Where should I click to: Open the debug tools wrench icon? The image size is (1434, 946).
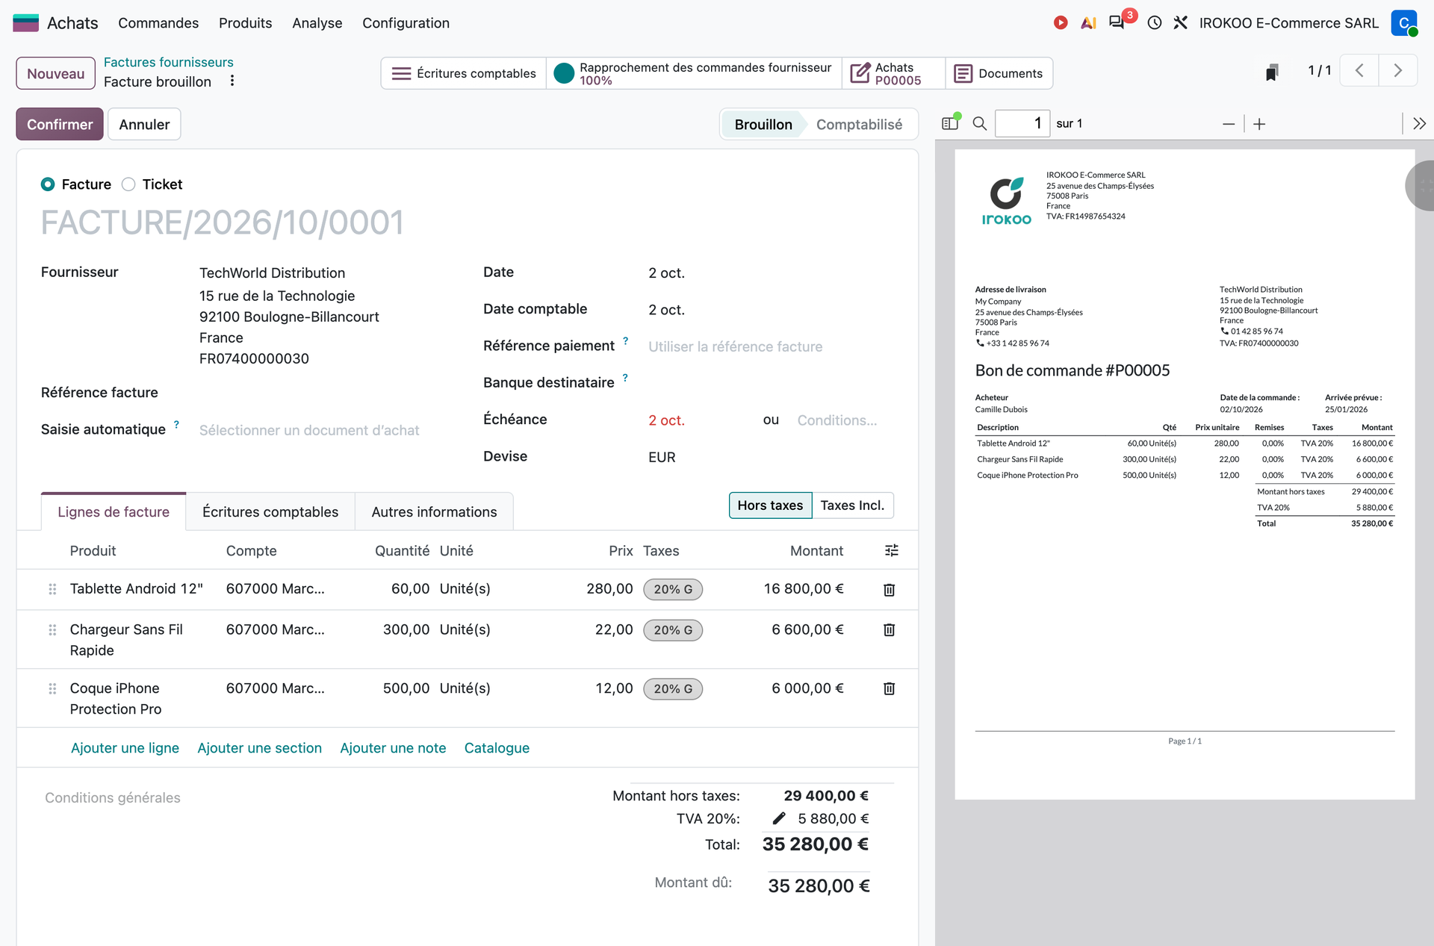click(1181, 23)
